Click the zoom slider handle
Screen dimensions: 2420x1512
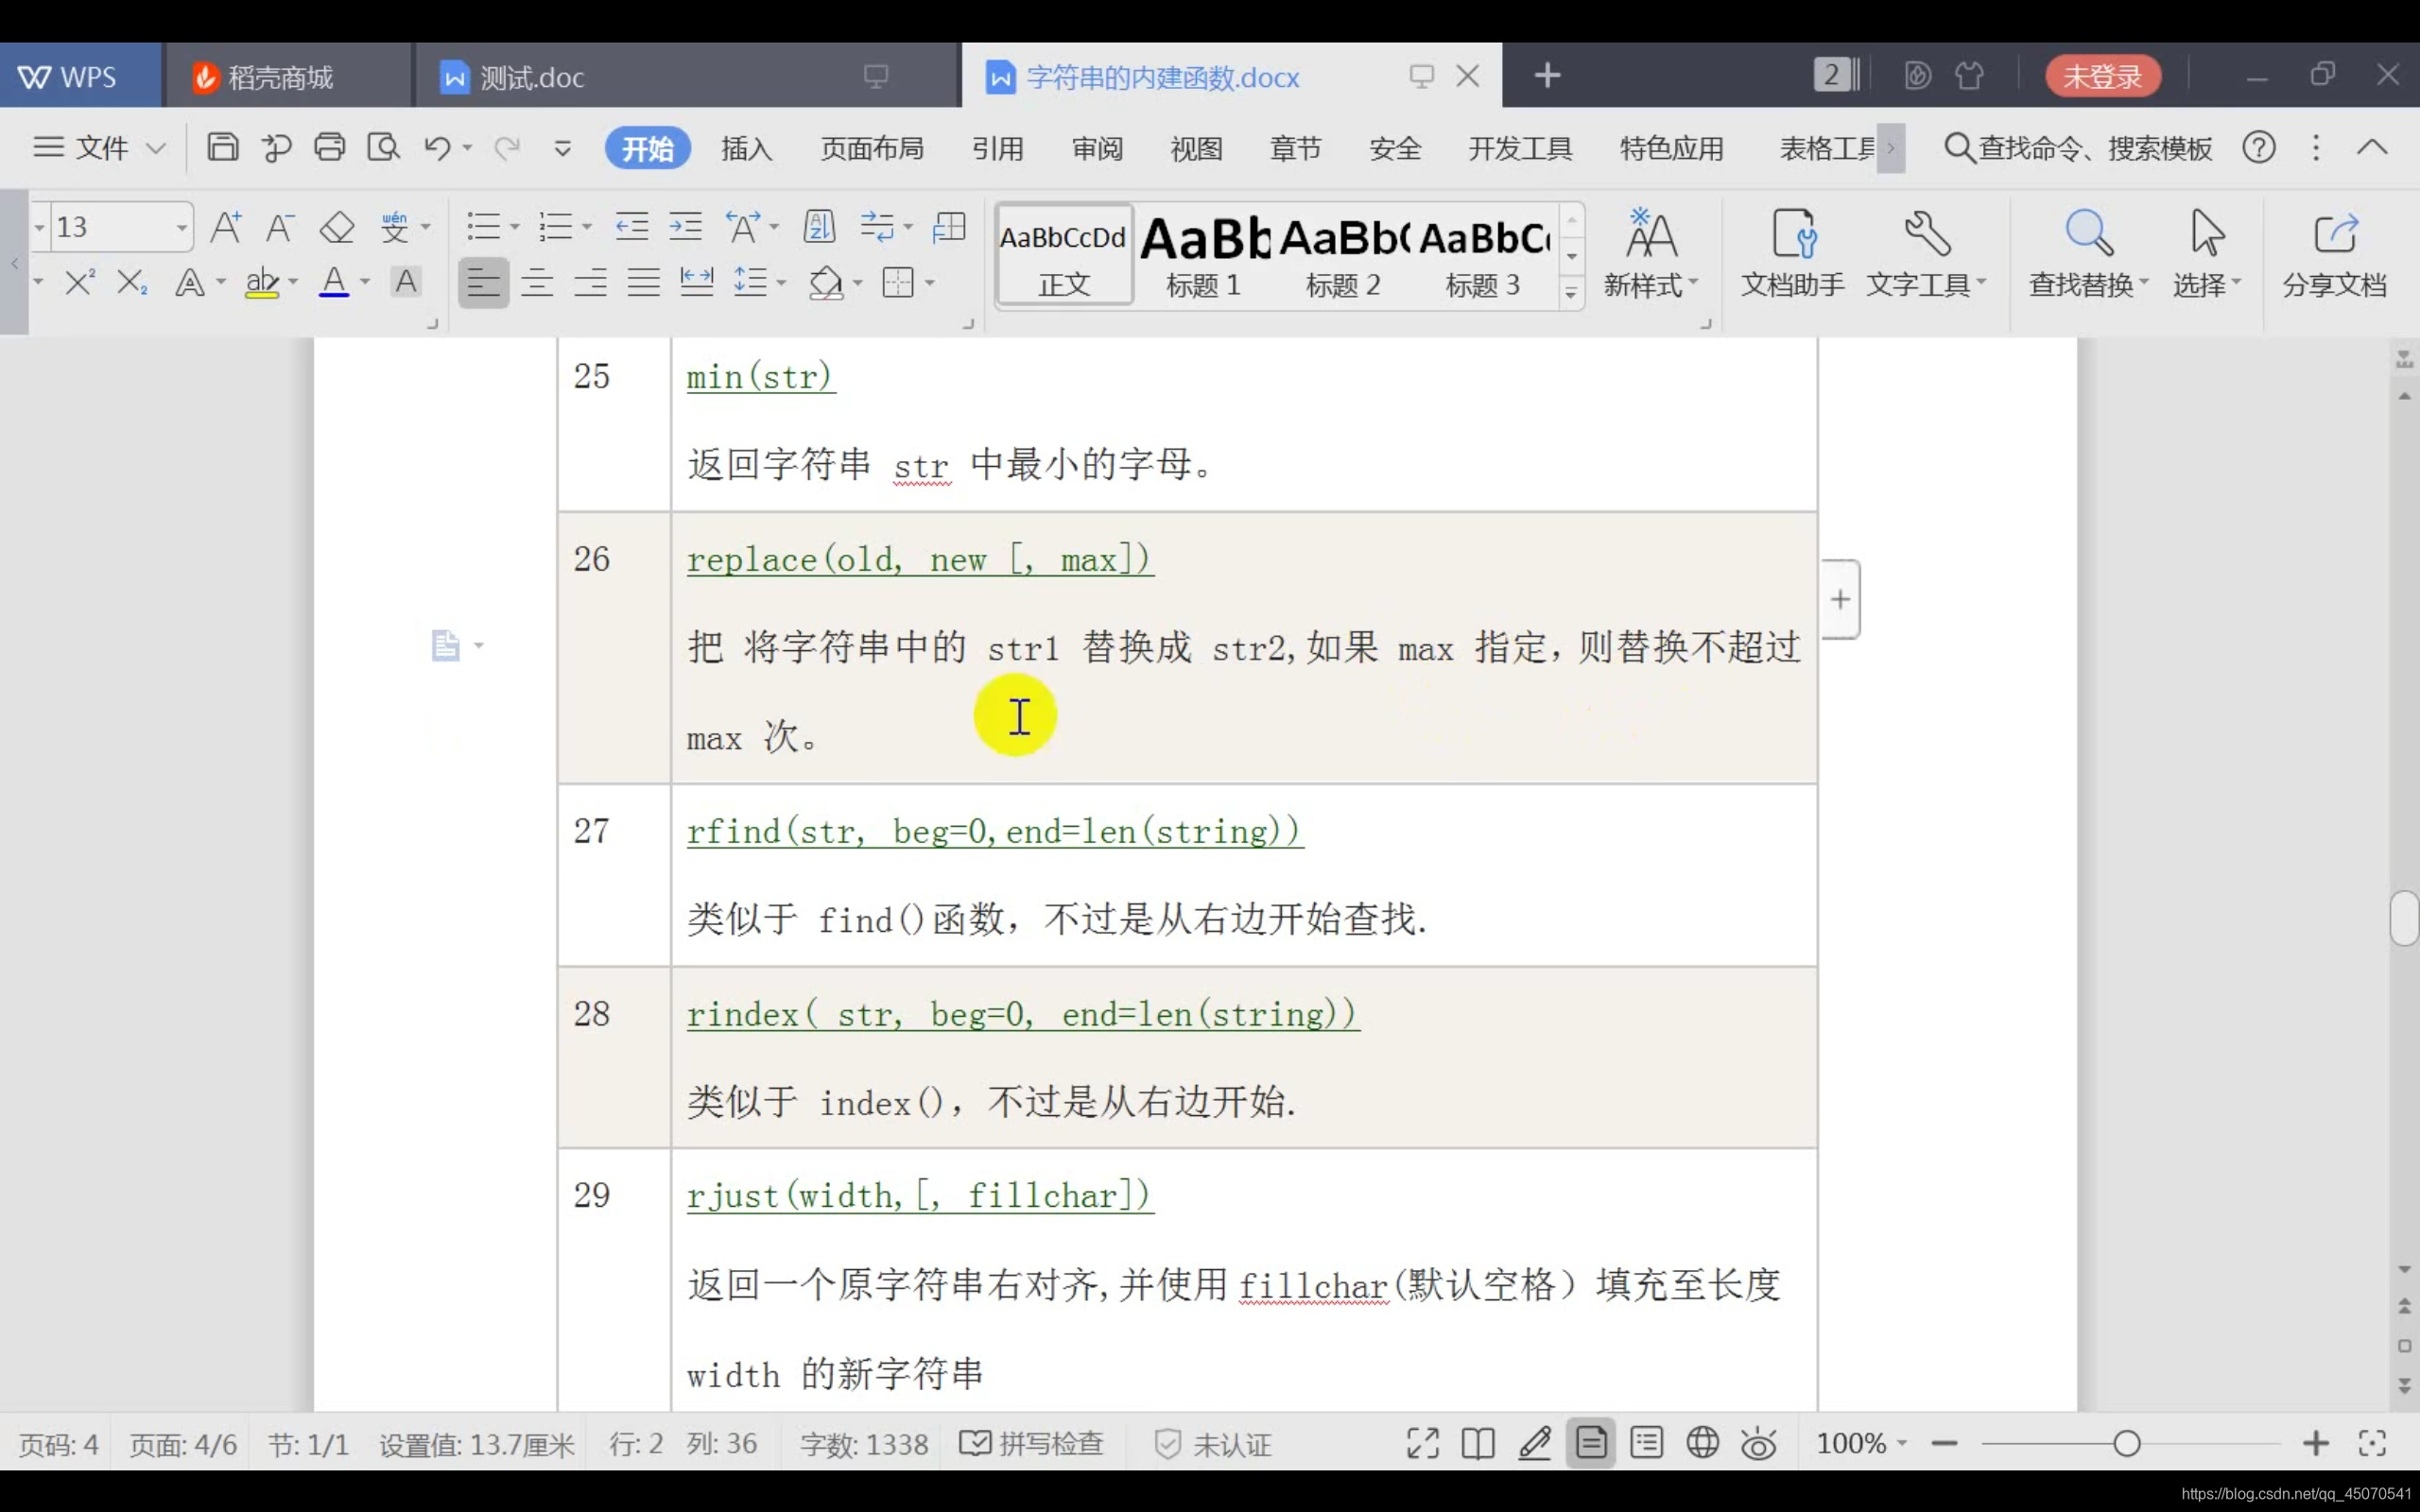[x=2127, y=1443]
